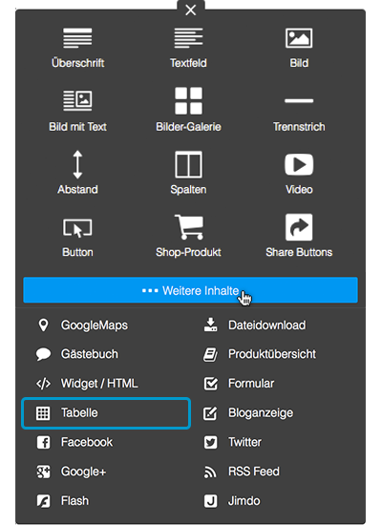Select the Formular label
382x525 pixels.
(x=251, y=384)
